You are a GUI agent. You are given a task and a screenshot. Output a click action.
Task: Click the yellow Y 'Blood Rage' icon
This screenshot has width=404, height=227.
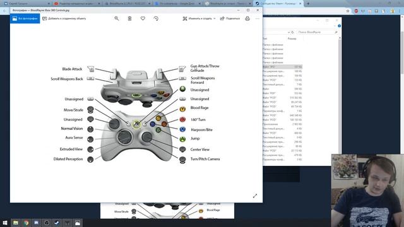[x=182, y=109]
